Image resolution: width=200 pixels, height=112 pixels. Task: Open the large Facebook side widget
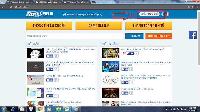coord(192,35)
